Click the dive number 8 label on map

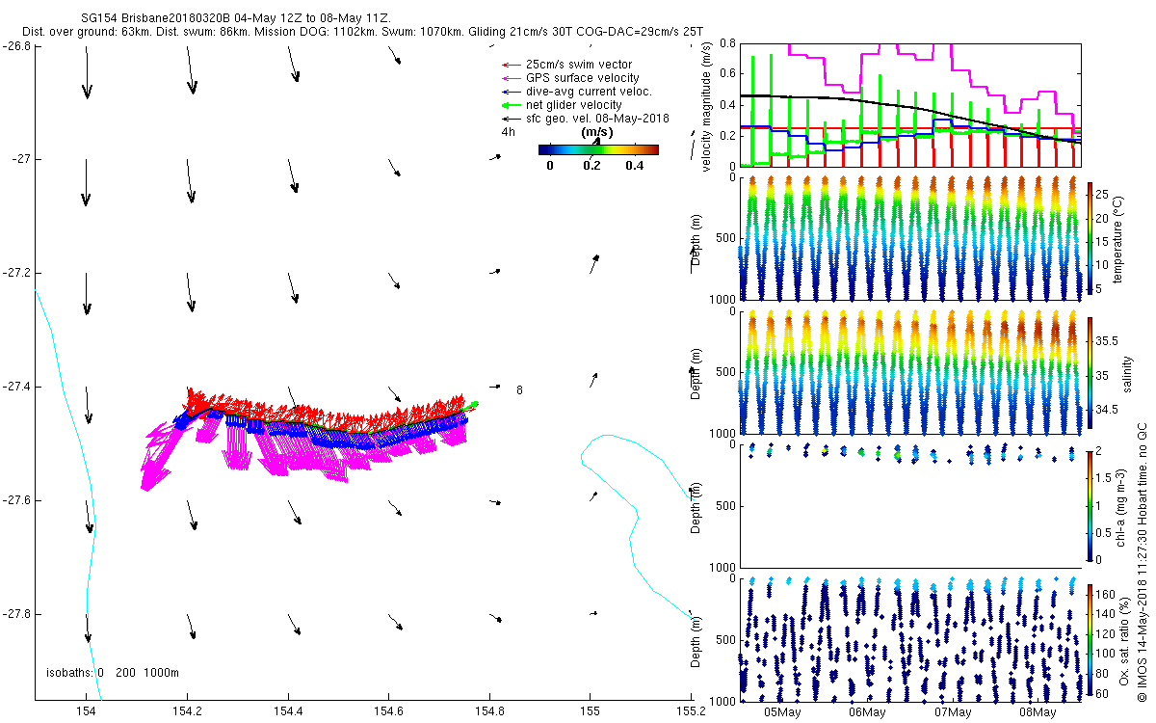[x=519, y=390]
